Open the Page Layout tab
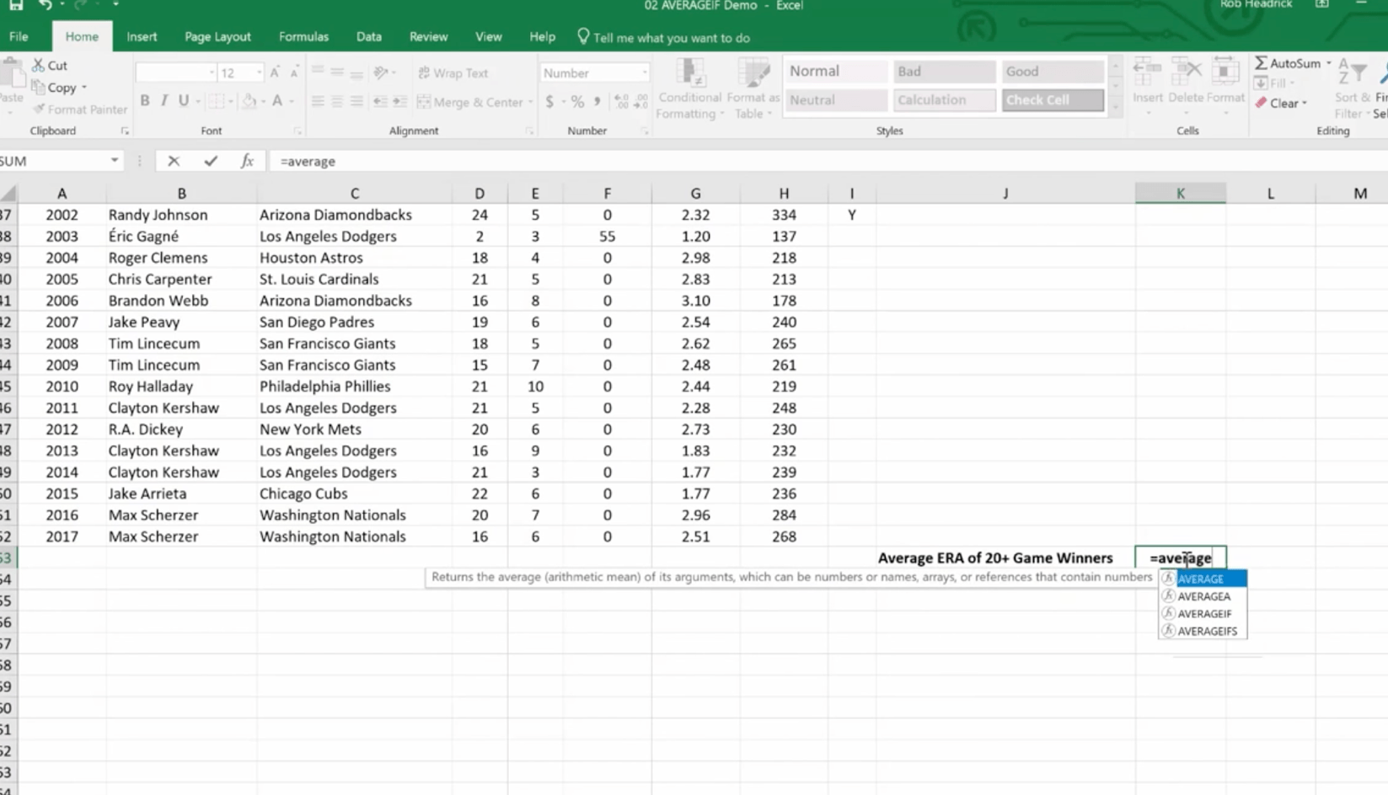The height and width of the screenshot is (795, 1388). 217,37
